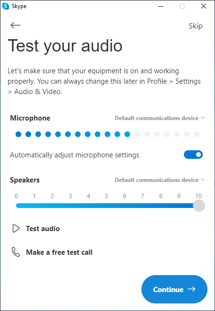The width and height of the screenshot is (215, 311).
Task: Close the Skype window
Action: [x=204, y=6]
